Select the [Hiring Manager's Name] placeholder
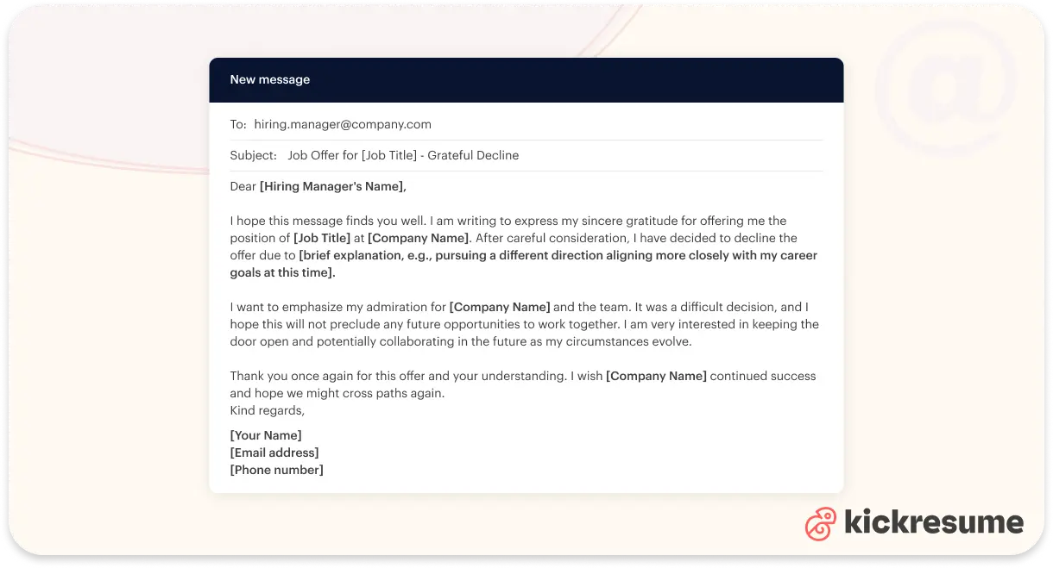This screenshot has width=1053, height=568. tap(332, 186)
